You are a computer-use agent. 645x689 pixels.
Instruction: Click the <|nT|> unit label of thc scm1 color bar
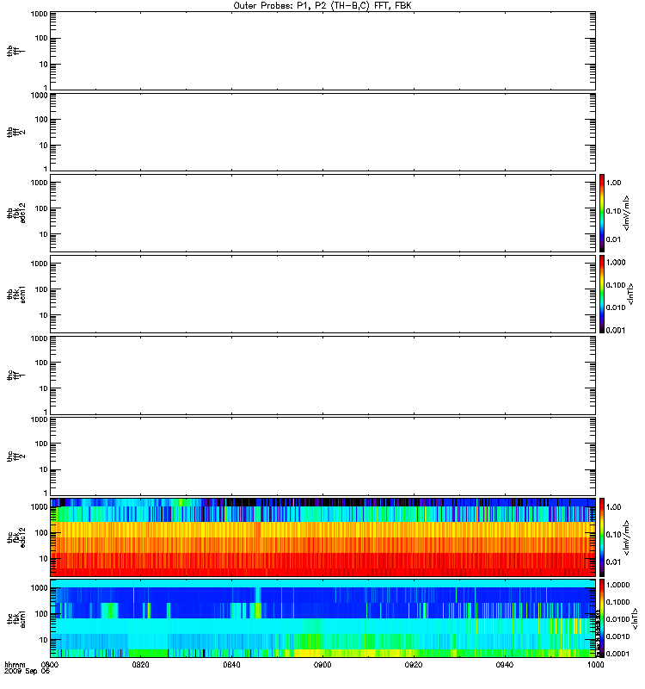[x=634, y=618]
